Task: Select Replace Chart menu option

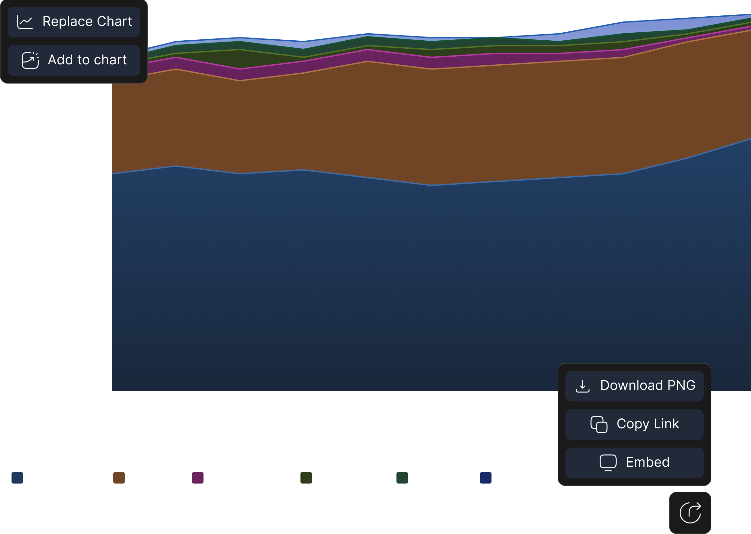Action: point(74,22)
